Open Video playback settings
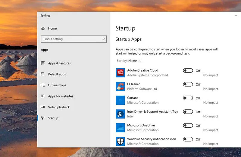The image size is (241, 157). click(59, 107)
